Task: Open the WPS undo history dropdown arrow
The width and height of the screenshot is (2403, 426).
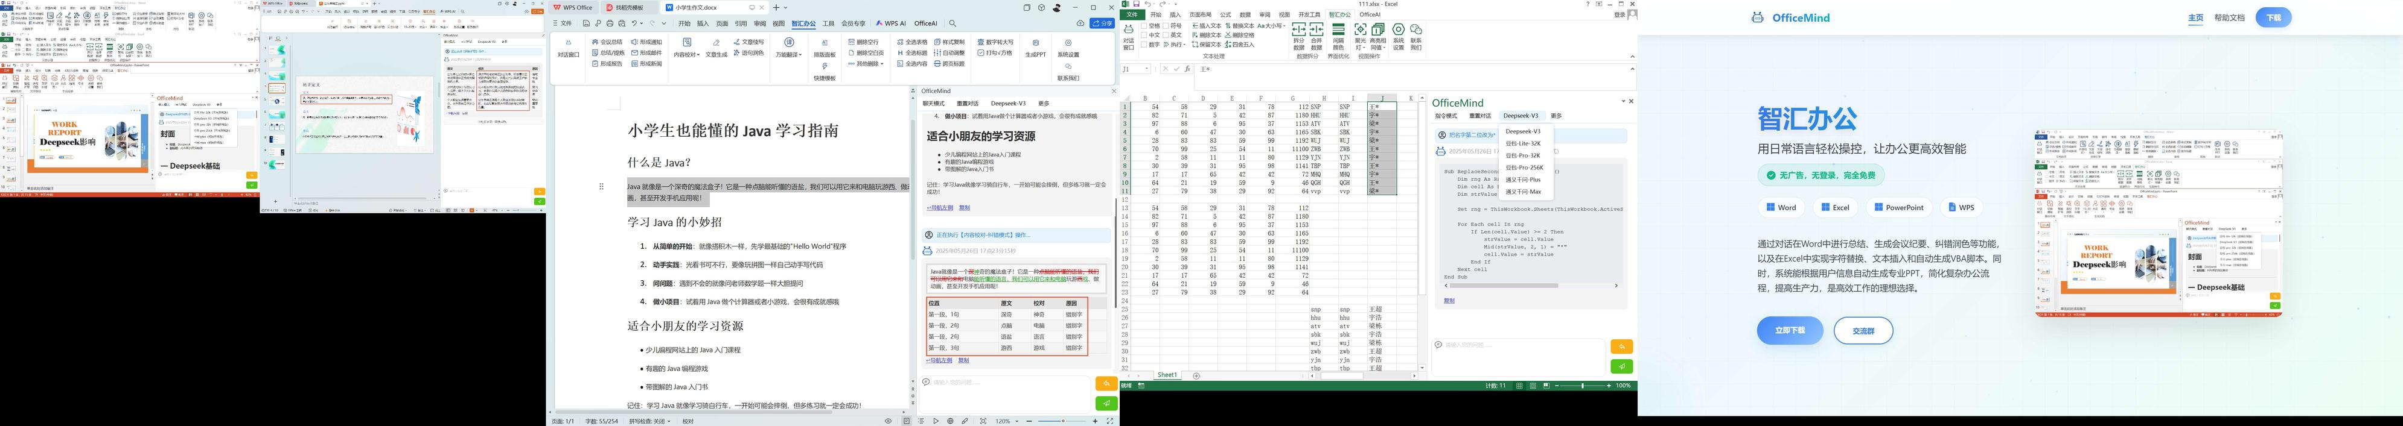Action: pos(642,23)
